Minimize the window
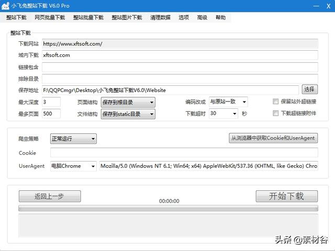 pyautogui.click(x=316, y=6)
